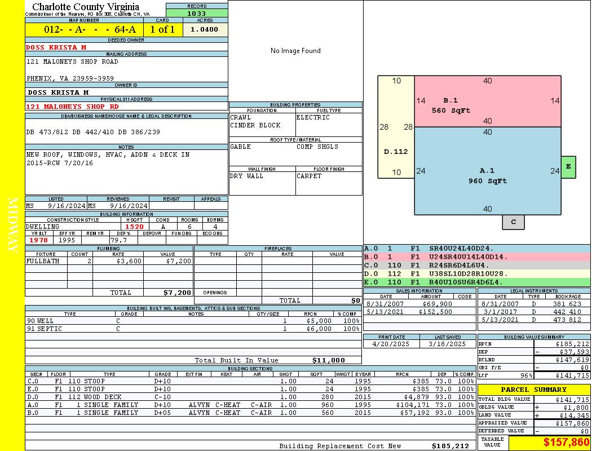Select legal instrument book page 473 812

(567, 320)
